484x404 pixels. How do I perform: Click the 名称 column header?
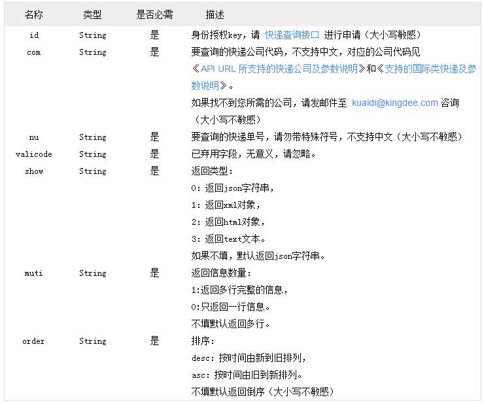34,14
